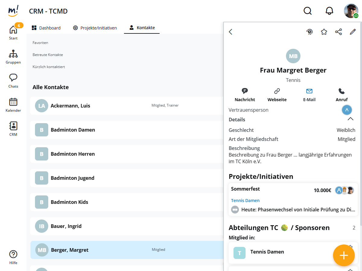Go back with the left chevron
The height and width of the screenshot is (271, 362).
(231, 32)
